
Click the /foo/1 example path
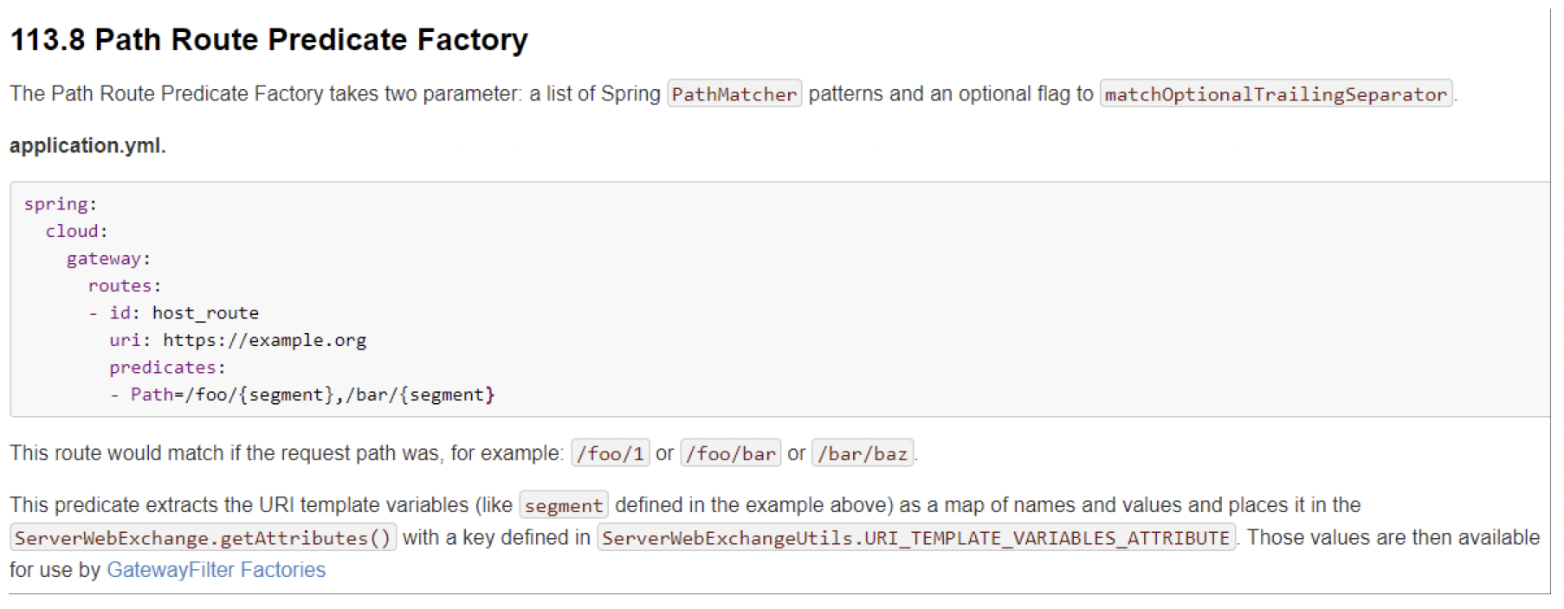610,453
